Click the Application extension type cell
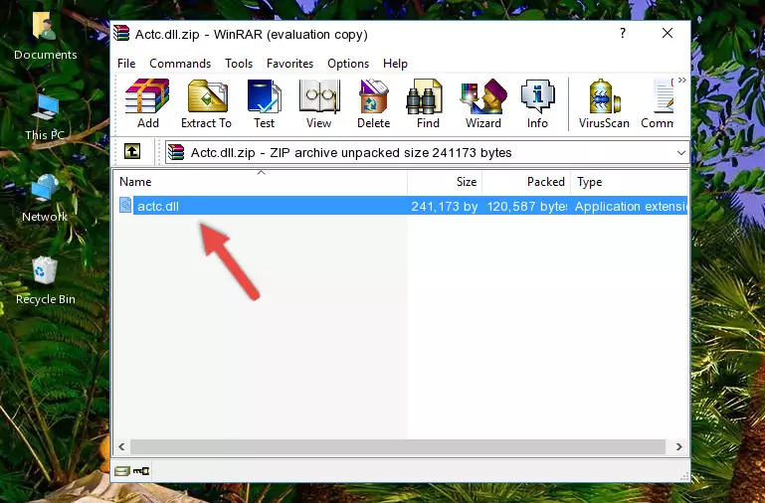The width and height of the screenshot is (765, 503). (x=631, y=206)
